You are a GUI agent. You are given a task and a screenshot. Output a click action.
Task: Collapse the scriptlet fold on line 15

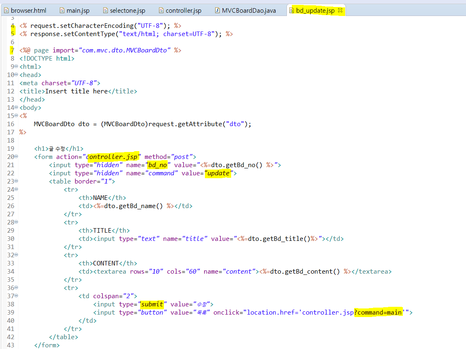point(16,116)
